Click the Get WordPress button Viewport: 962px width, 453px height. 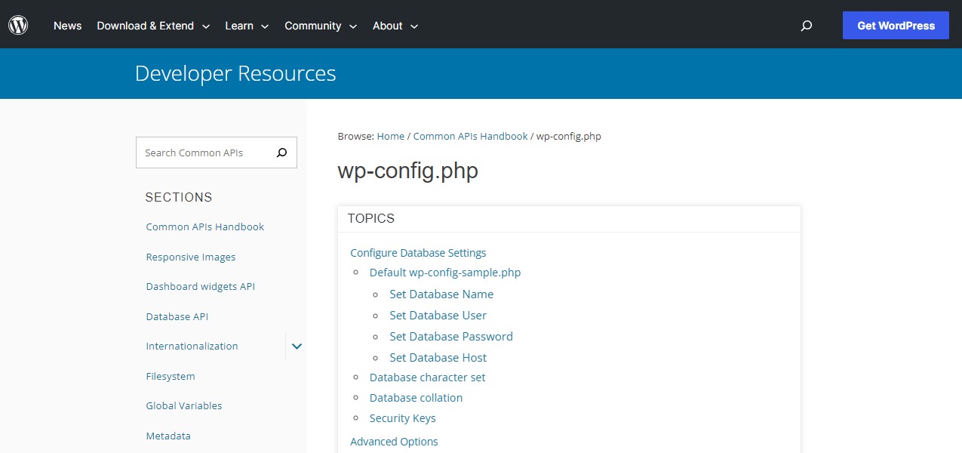tap(896, 26)
